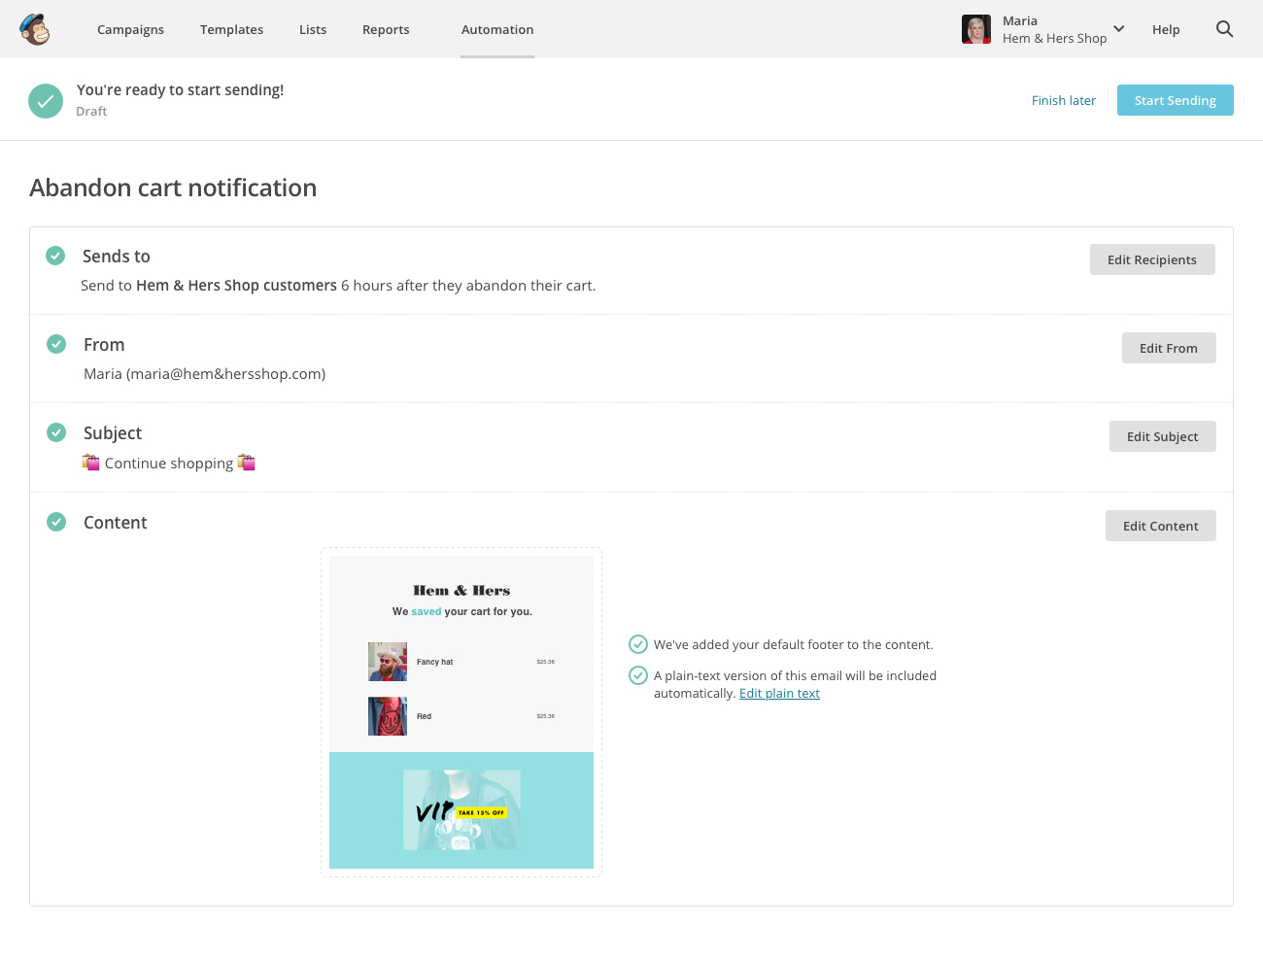Click the Edit Content button

[1161, 526]
